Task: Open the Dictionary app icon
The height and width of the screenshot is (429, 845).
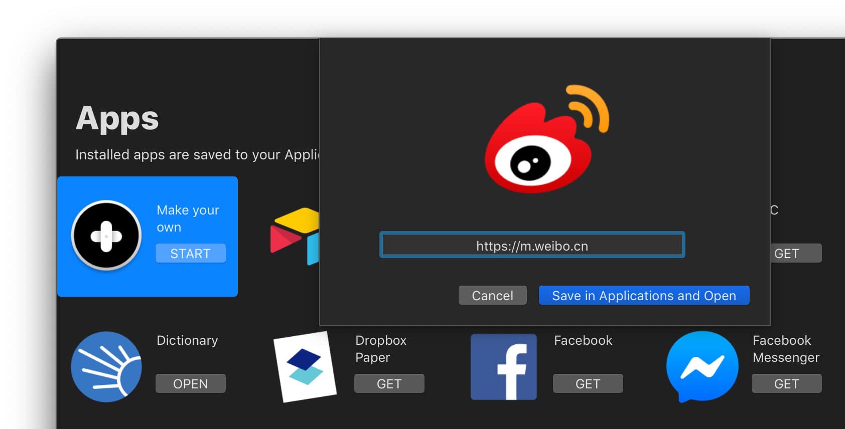Action: (x=106, y=366)
